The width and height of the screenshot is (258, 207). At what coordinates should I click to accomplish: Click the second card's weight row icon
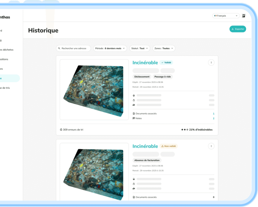134,184
